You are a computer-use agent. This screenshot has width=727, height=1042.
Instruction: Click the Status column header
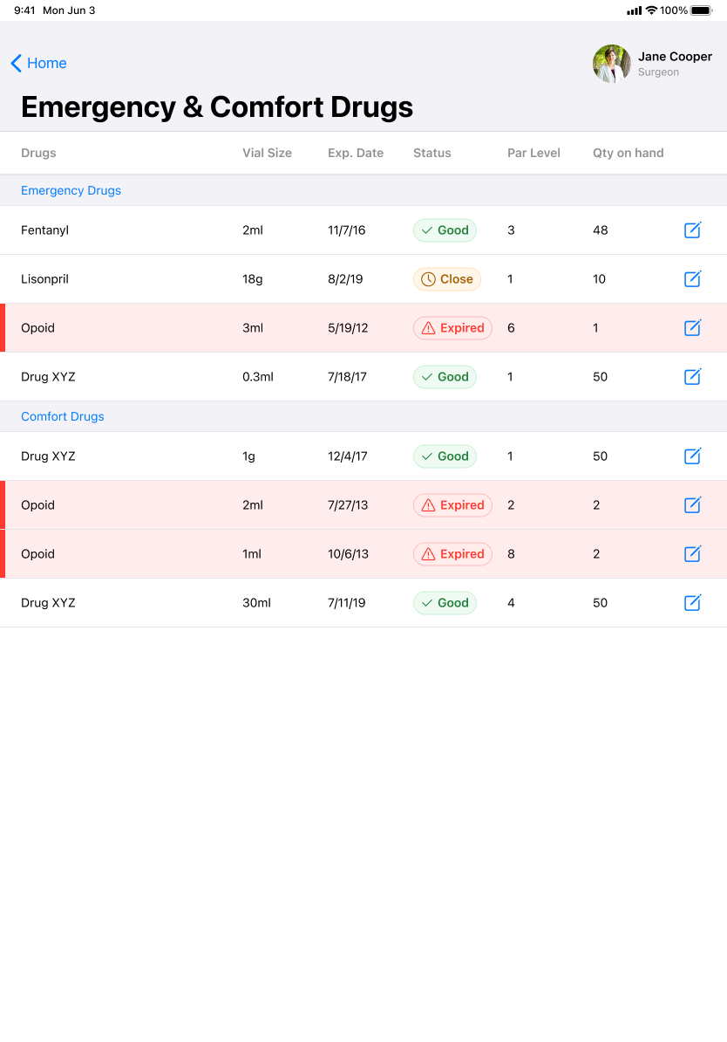(x=431, y=153)
